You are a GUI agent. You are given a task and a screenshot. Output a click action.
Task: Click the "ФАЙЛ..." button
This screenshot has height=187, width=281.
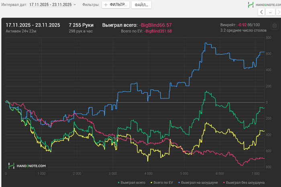(x=141, y=5)
